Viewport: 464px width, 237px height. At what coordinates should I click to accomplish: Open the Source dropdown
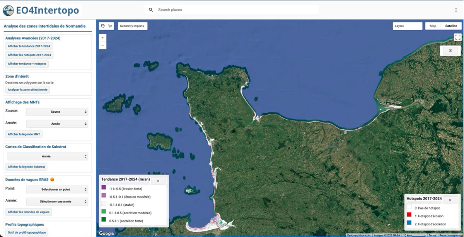click(x=57, y=112)
